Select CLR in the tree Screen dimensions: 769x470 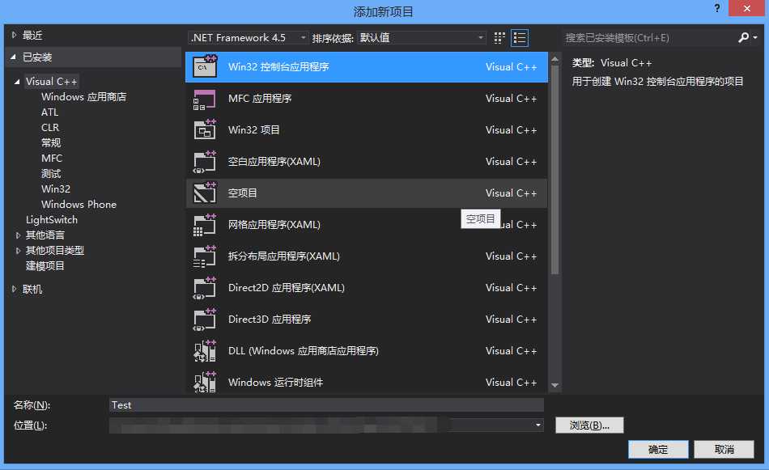pos(50,128)
